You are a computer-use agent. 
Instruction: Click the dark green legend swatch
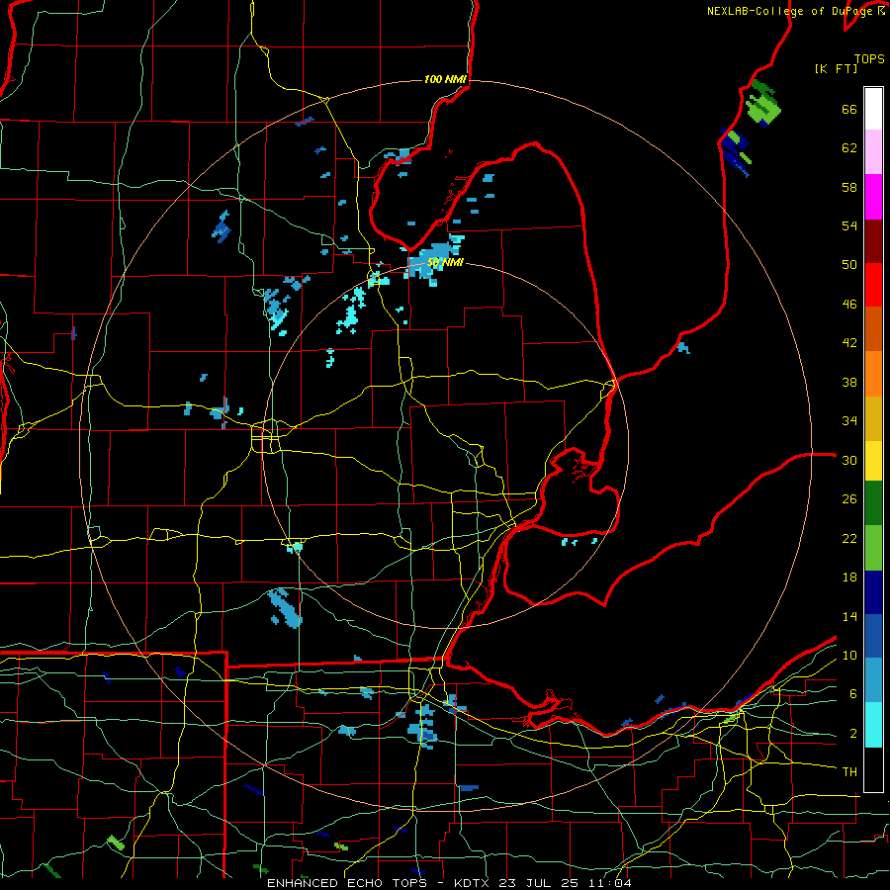coord(873,503)
